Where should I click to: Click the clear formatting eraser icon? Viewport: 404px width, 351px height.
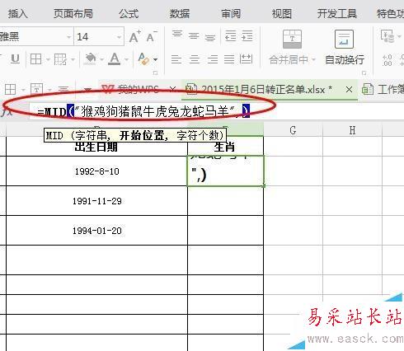coord(143,59)
